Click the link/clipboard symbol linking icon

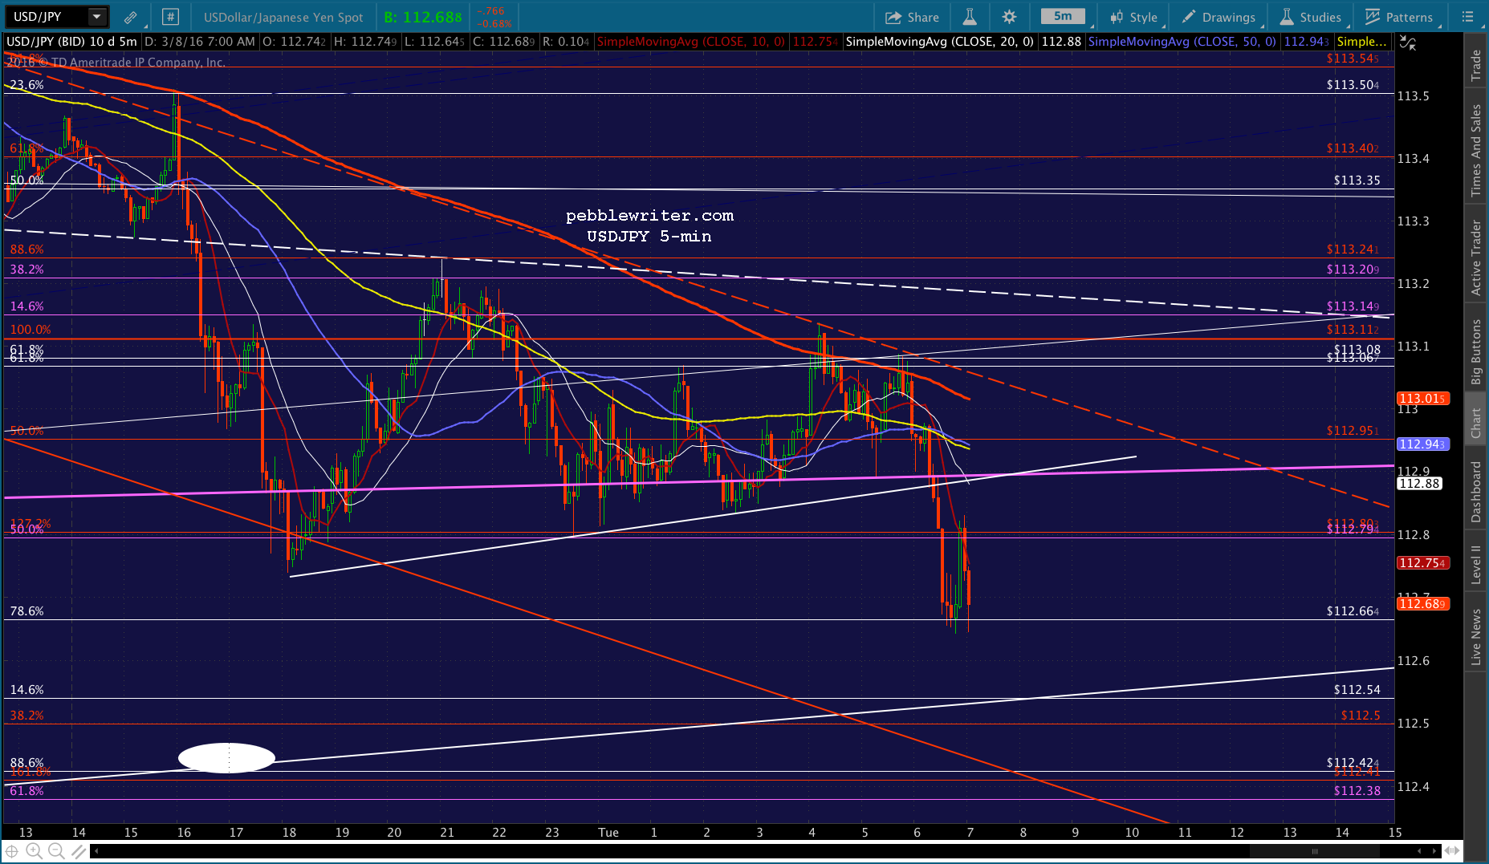click(130, 17)
